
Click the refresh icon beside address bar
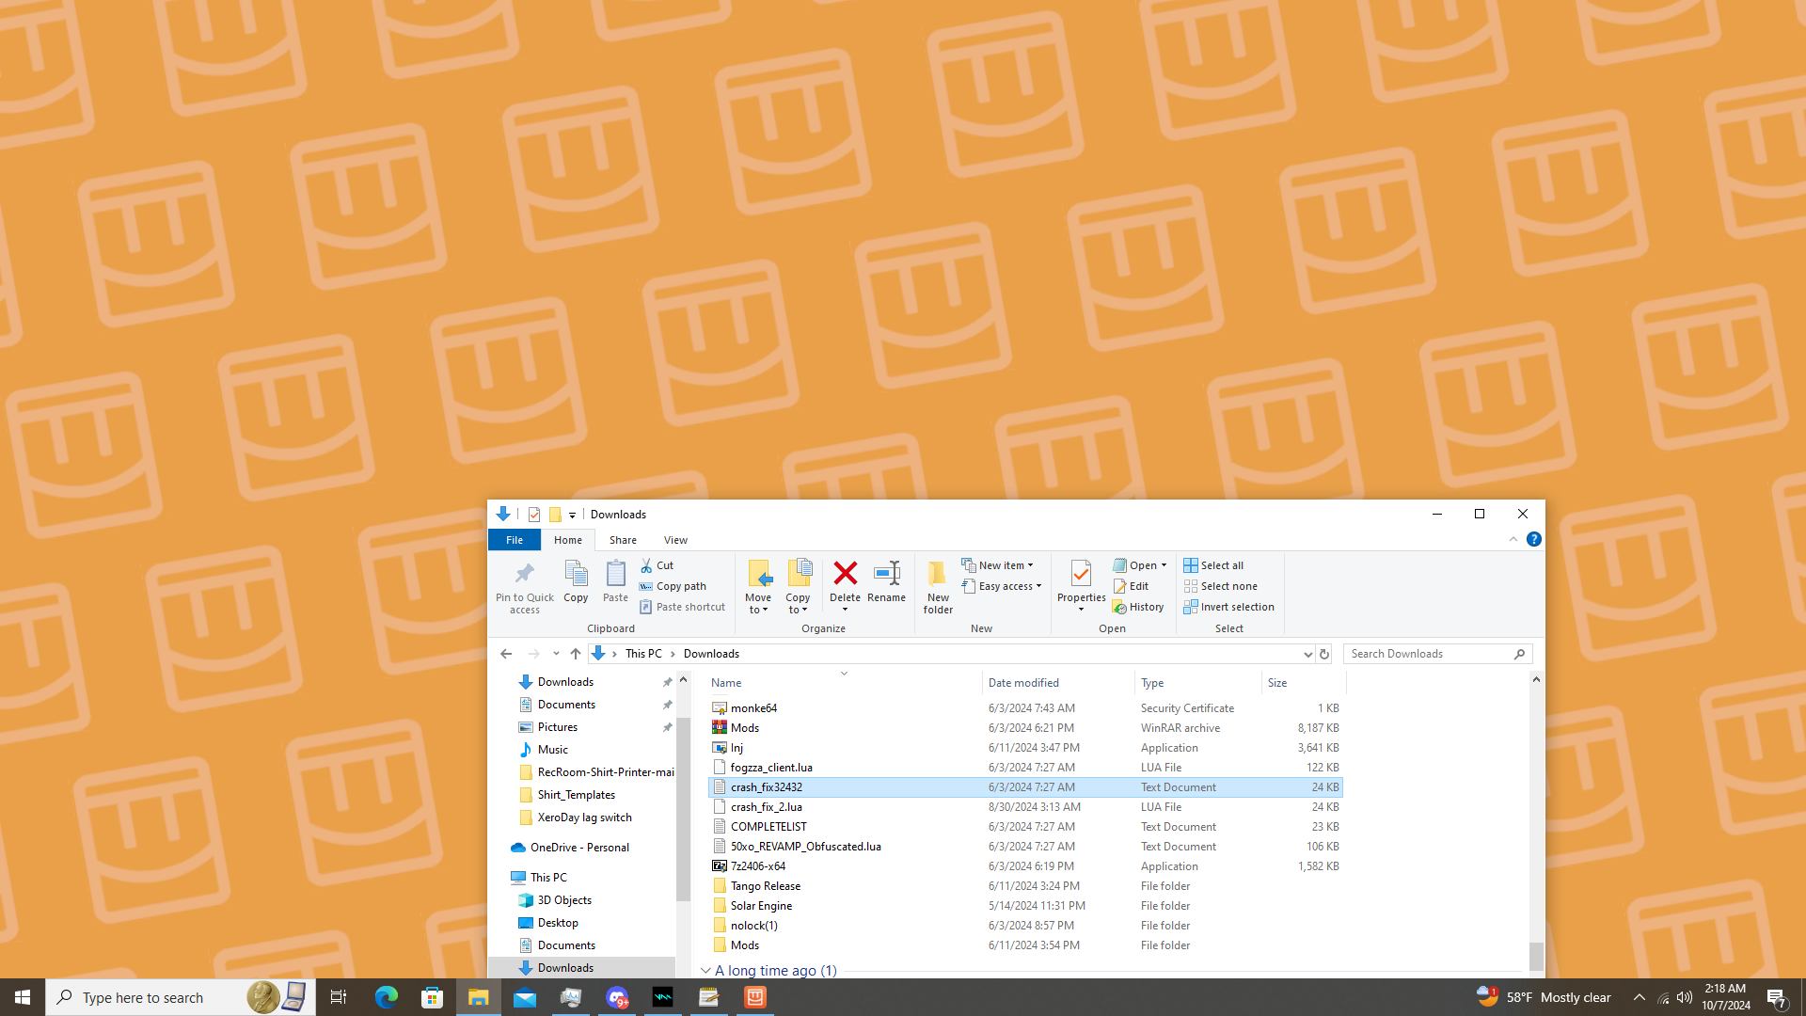pos(1324,654)
